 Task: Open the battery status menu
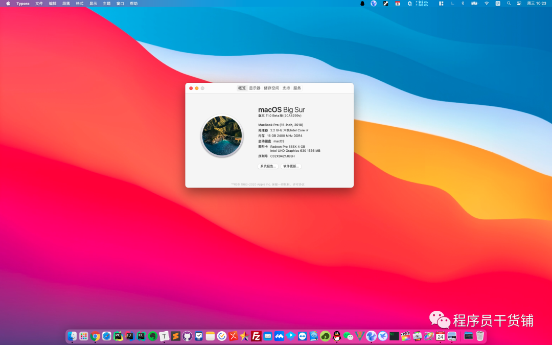point(474,3)
